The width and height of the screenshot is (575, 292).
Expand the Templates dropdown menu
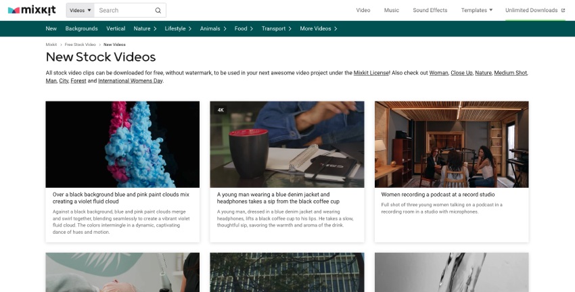(x=477, y=10)
